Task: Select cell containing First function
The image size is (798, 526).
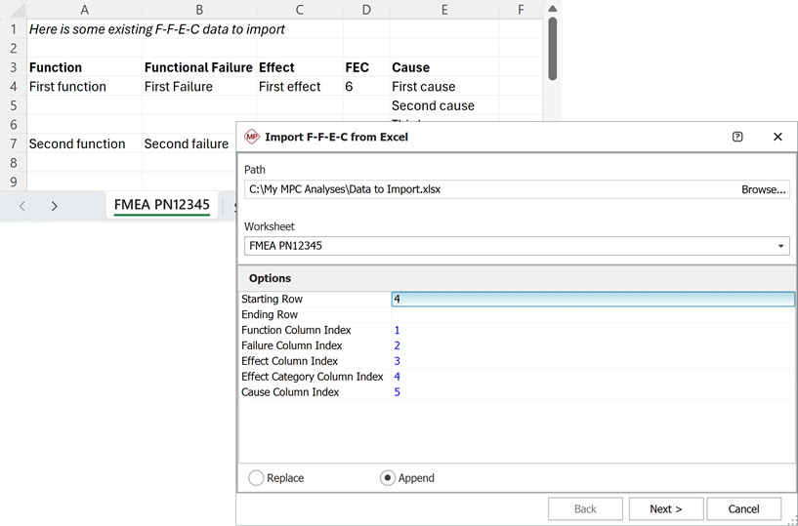Action: pos(84,87)
